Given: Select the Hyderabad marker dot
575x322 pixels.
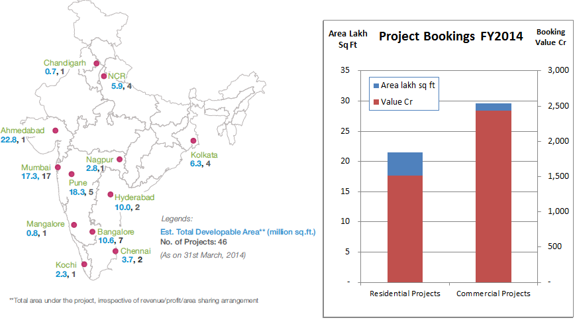Looking at the screenshot, I should point(110,195).
